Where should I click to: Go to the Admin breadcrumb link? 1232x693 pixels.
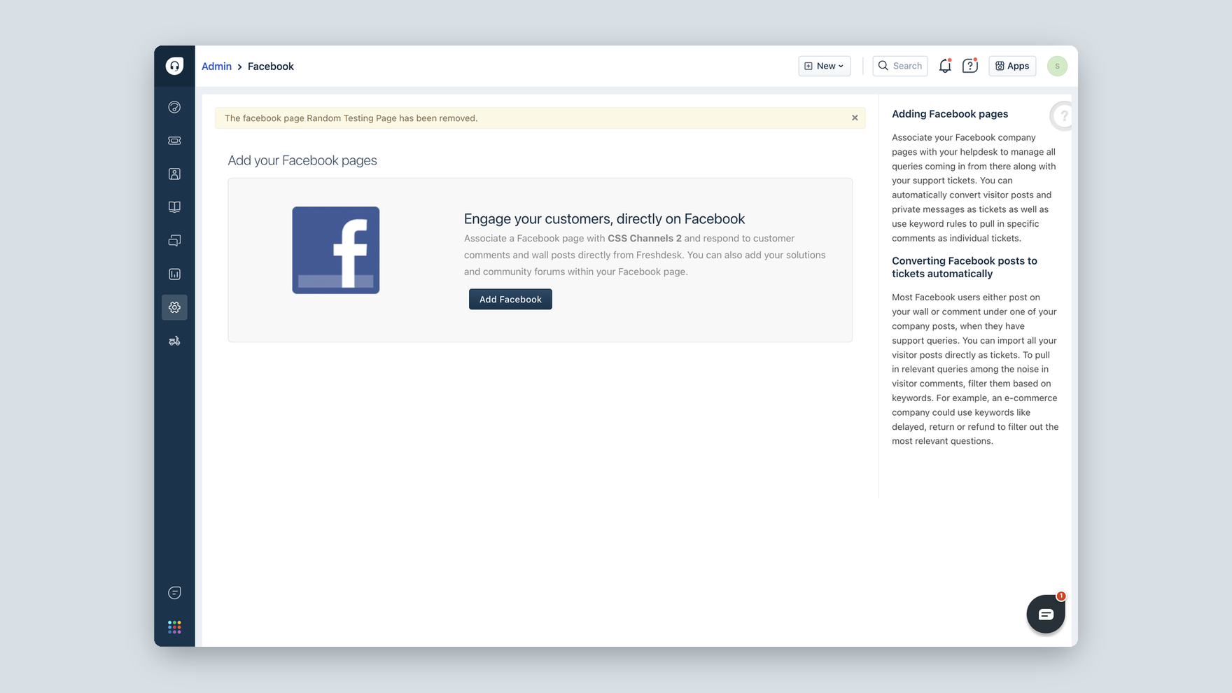216,66
